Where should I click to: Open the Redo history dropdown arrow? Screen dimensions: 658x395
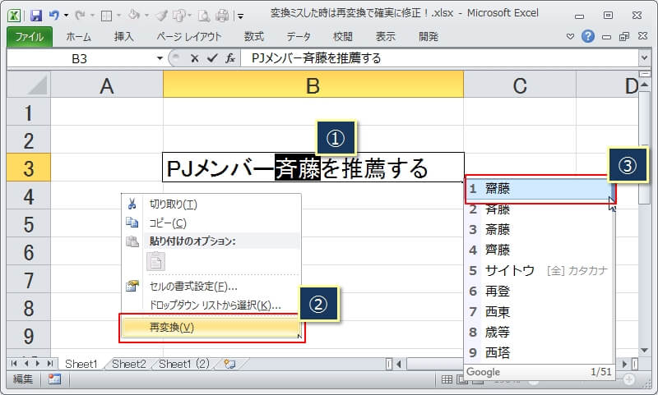pyautogui.click(x=92, y=16)
